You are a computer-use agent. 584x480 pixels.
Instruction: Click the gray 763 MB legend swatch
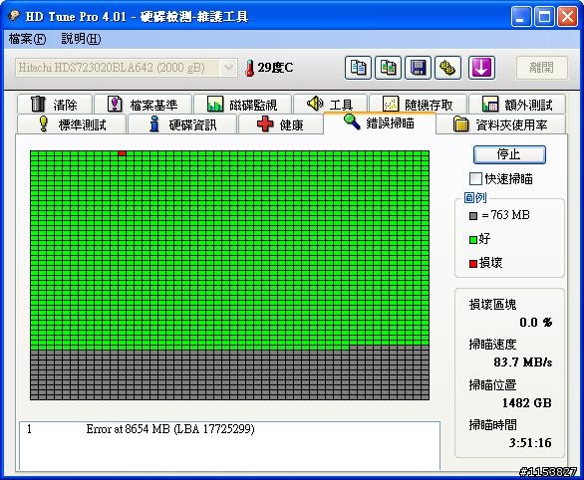[x=473, y=216]
